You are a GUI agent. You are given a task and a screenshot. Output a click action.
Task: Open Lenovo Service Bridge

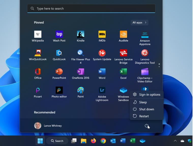[x=123, y=57]
